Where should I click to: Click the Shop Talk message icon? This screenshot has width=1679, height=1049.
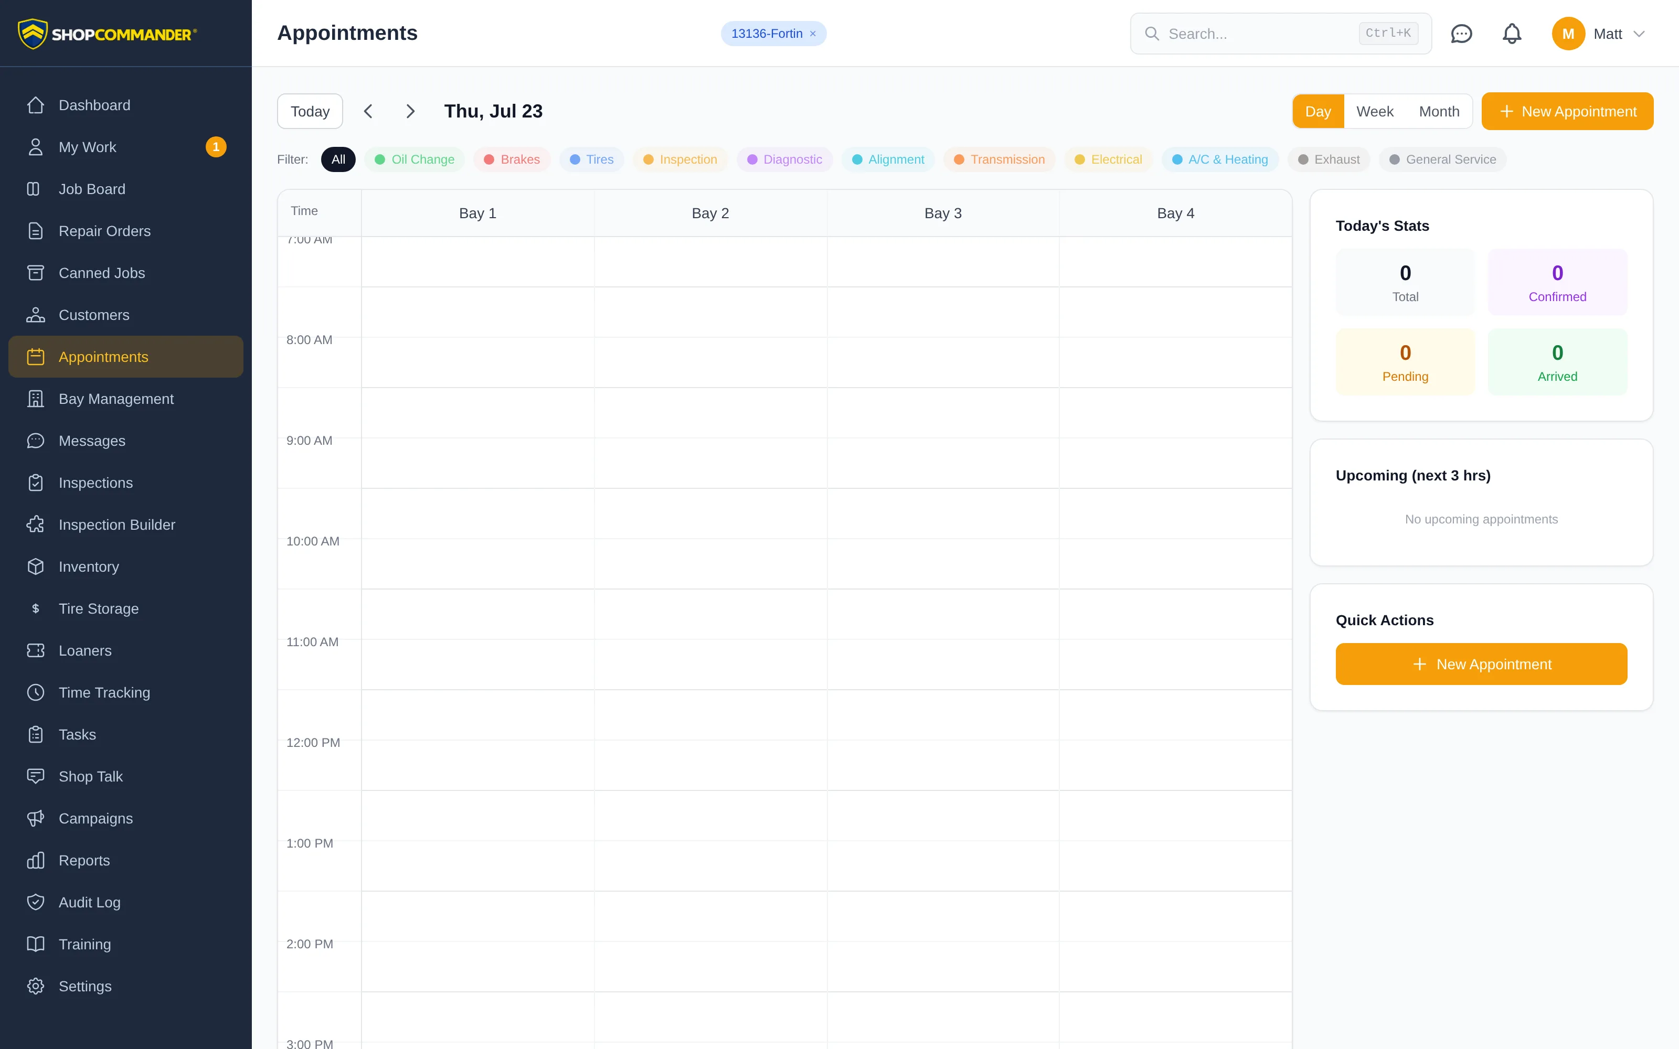pos(35,776)
